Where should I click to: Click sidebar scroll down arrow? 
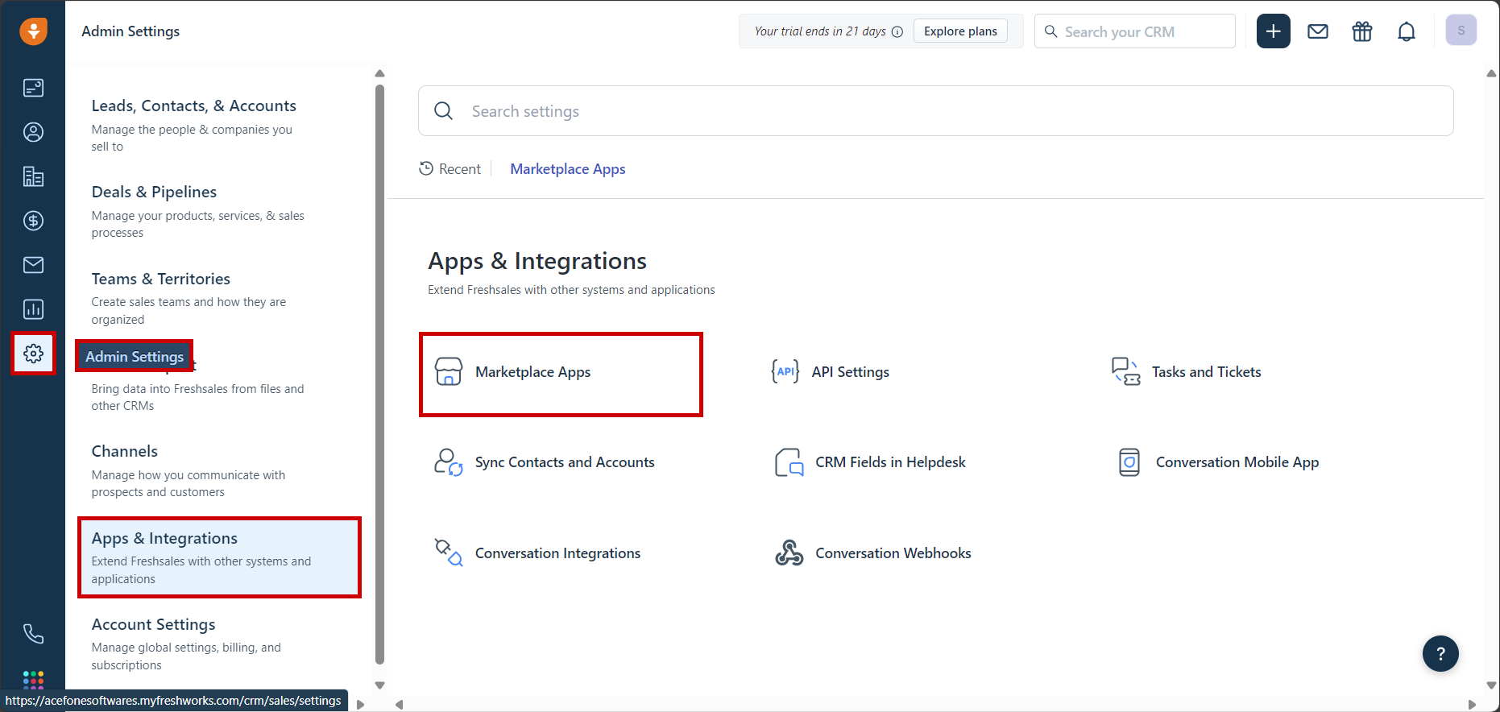[x=379, y=685]
